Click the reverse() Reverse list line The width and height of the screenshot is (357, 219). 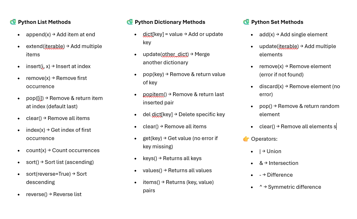point(54,194)
